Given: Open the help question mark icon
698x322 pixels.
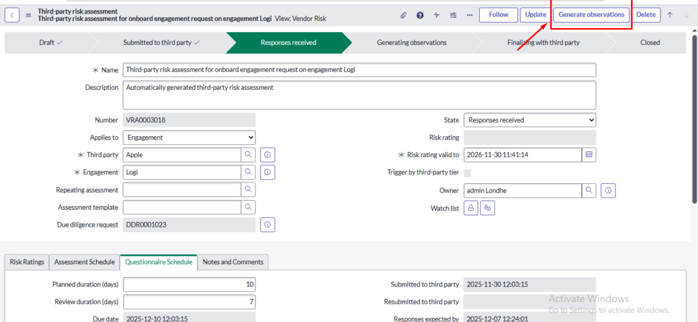Looking at the screenshot, I should [x=420, y=15].
